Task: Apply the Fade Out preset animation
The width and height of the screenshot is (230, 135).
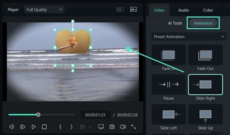Action: pyautogui.click(x=205, y=55)
